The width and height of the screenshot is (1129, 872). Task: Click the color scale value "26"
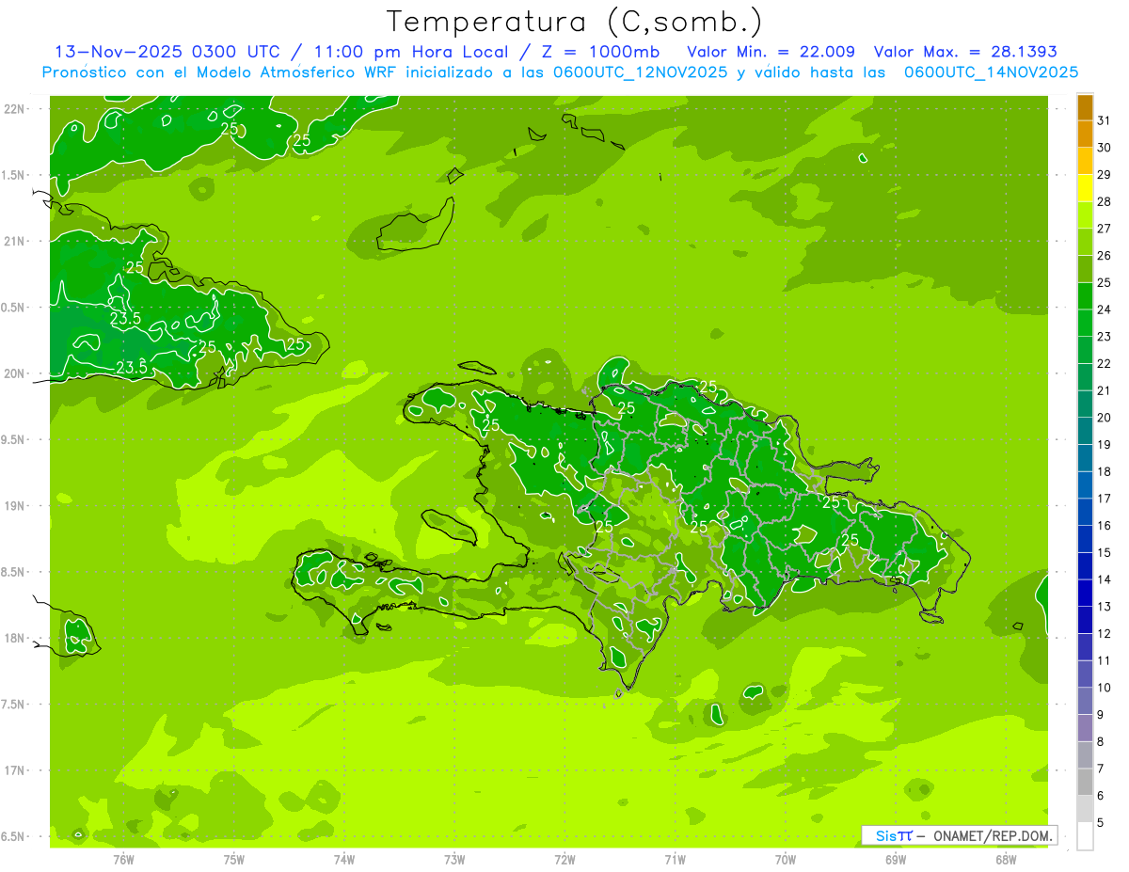(1105, 255)
